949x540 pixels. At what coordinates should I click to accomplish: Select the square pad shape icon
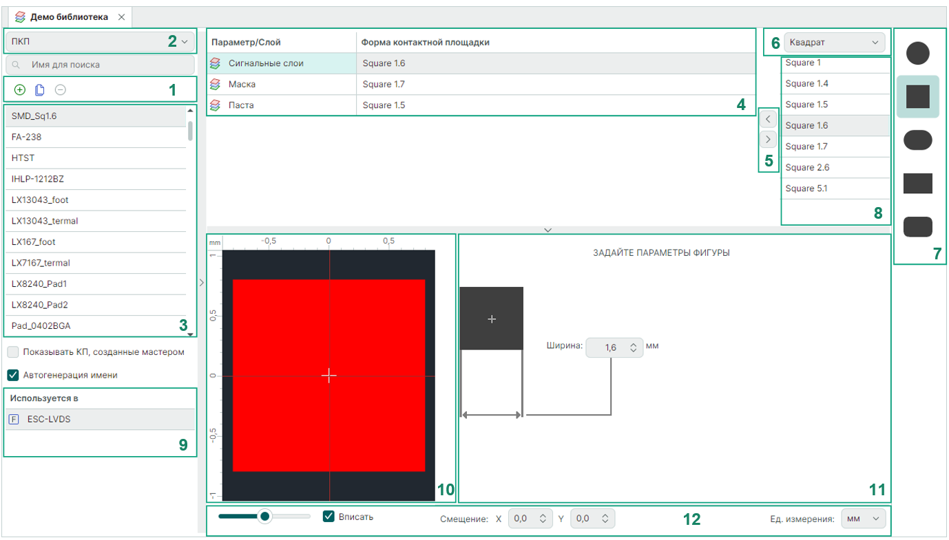pos(917,97)
